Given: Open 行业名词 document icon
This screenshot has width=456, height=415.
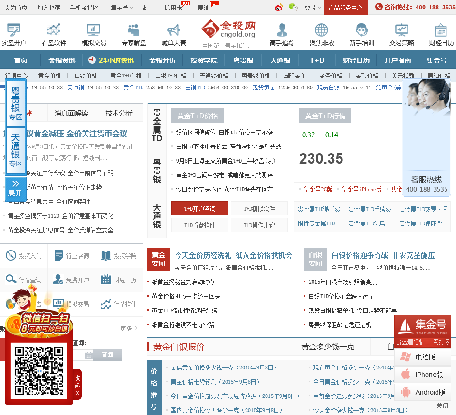Looking at the screenshot, I should [x=58, y=256].
